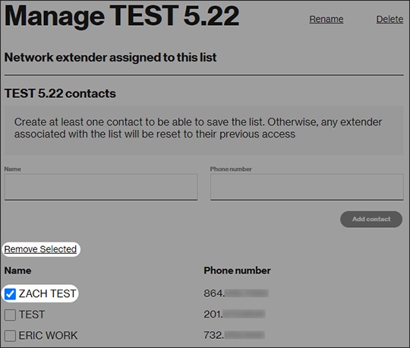This screenshot has width=410, height=348.
Task: Select the ERIC WORK checkbox
Action: click(x=10, y=336)
